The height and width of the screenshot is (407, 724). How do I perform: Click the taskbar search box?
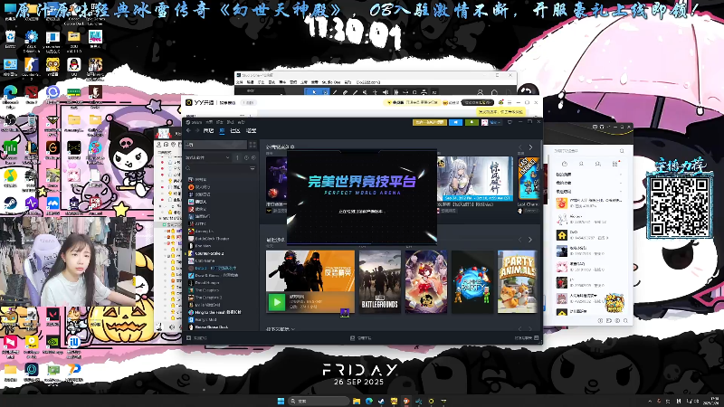click(x=319, y=401)
